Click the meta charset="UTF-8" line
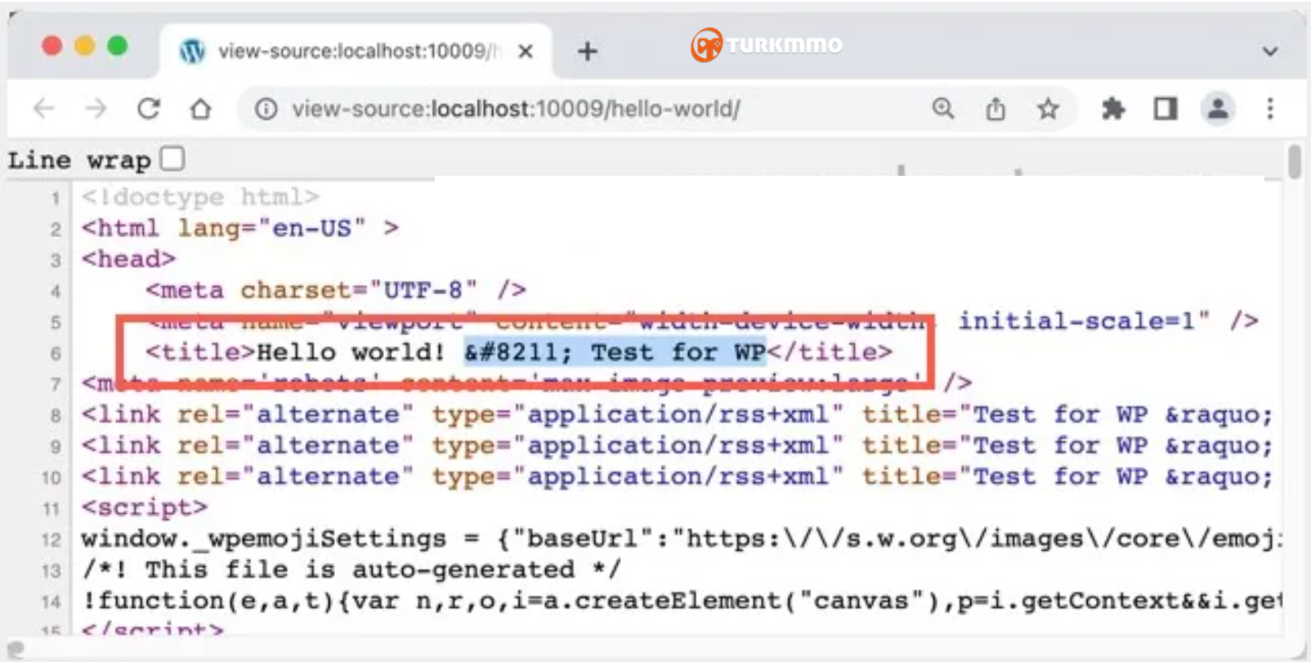The width and height of the screenshot is (1311, 662). point(336,290)
